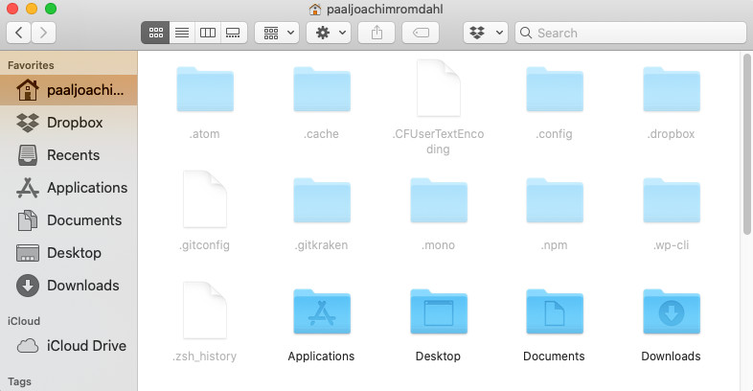The height and width of the screenshot is (391, 753).
Task: Select the .dropbox folder icon
Action: 672,89
